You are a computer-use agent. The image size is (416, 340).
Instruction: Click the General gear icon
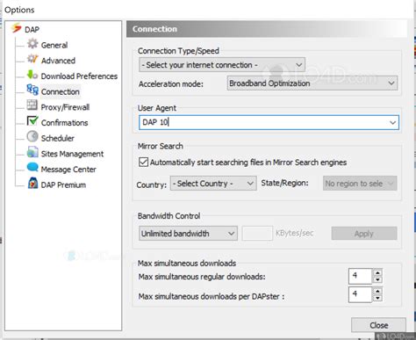click(32, 44)
